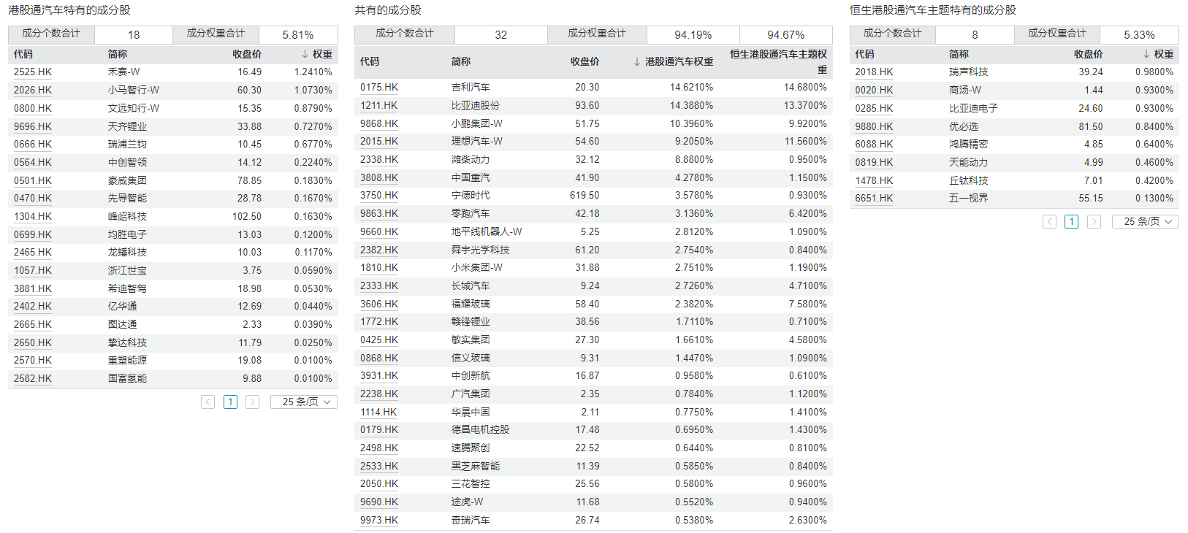Open 25 条/页 dropdown under right table
Viewport: 1188px width, 533px height.
pos(1146,221)
